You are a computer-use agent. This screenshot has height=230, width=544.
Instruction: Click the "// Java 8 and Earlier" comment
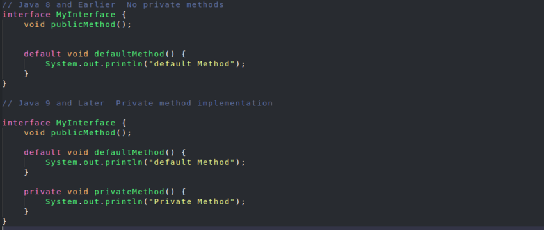pos(59,5)
